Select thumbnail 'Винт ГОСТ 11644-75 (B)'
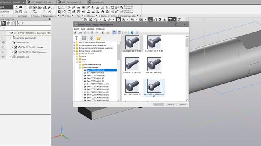This screenshot has width=261, height=146. [154, 43]
